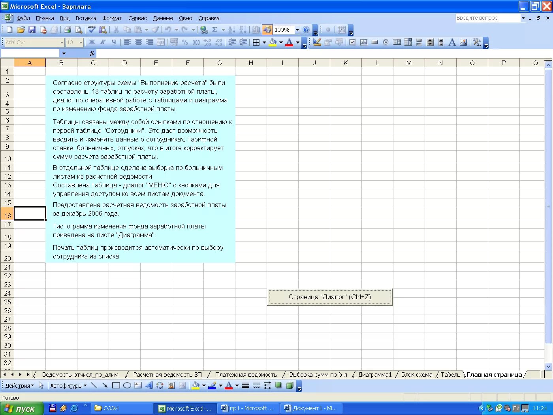Toggle Design Mode in Control Toolbox

click(317, 42)
